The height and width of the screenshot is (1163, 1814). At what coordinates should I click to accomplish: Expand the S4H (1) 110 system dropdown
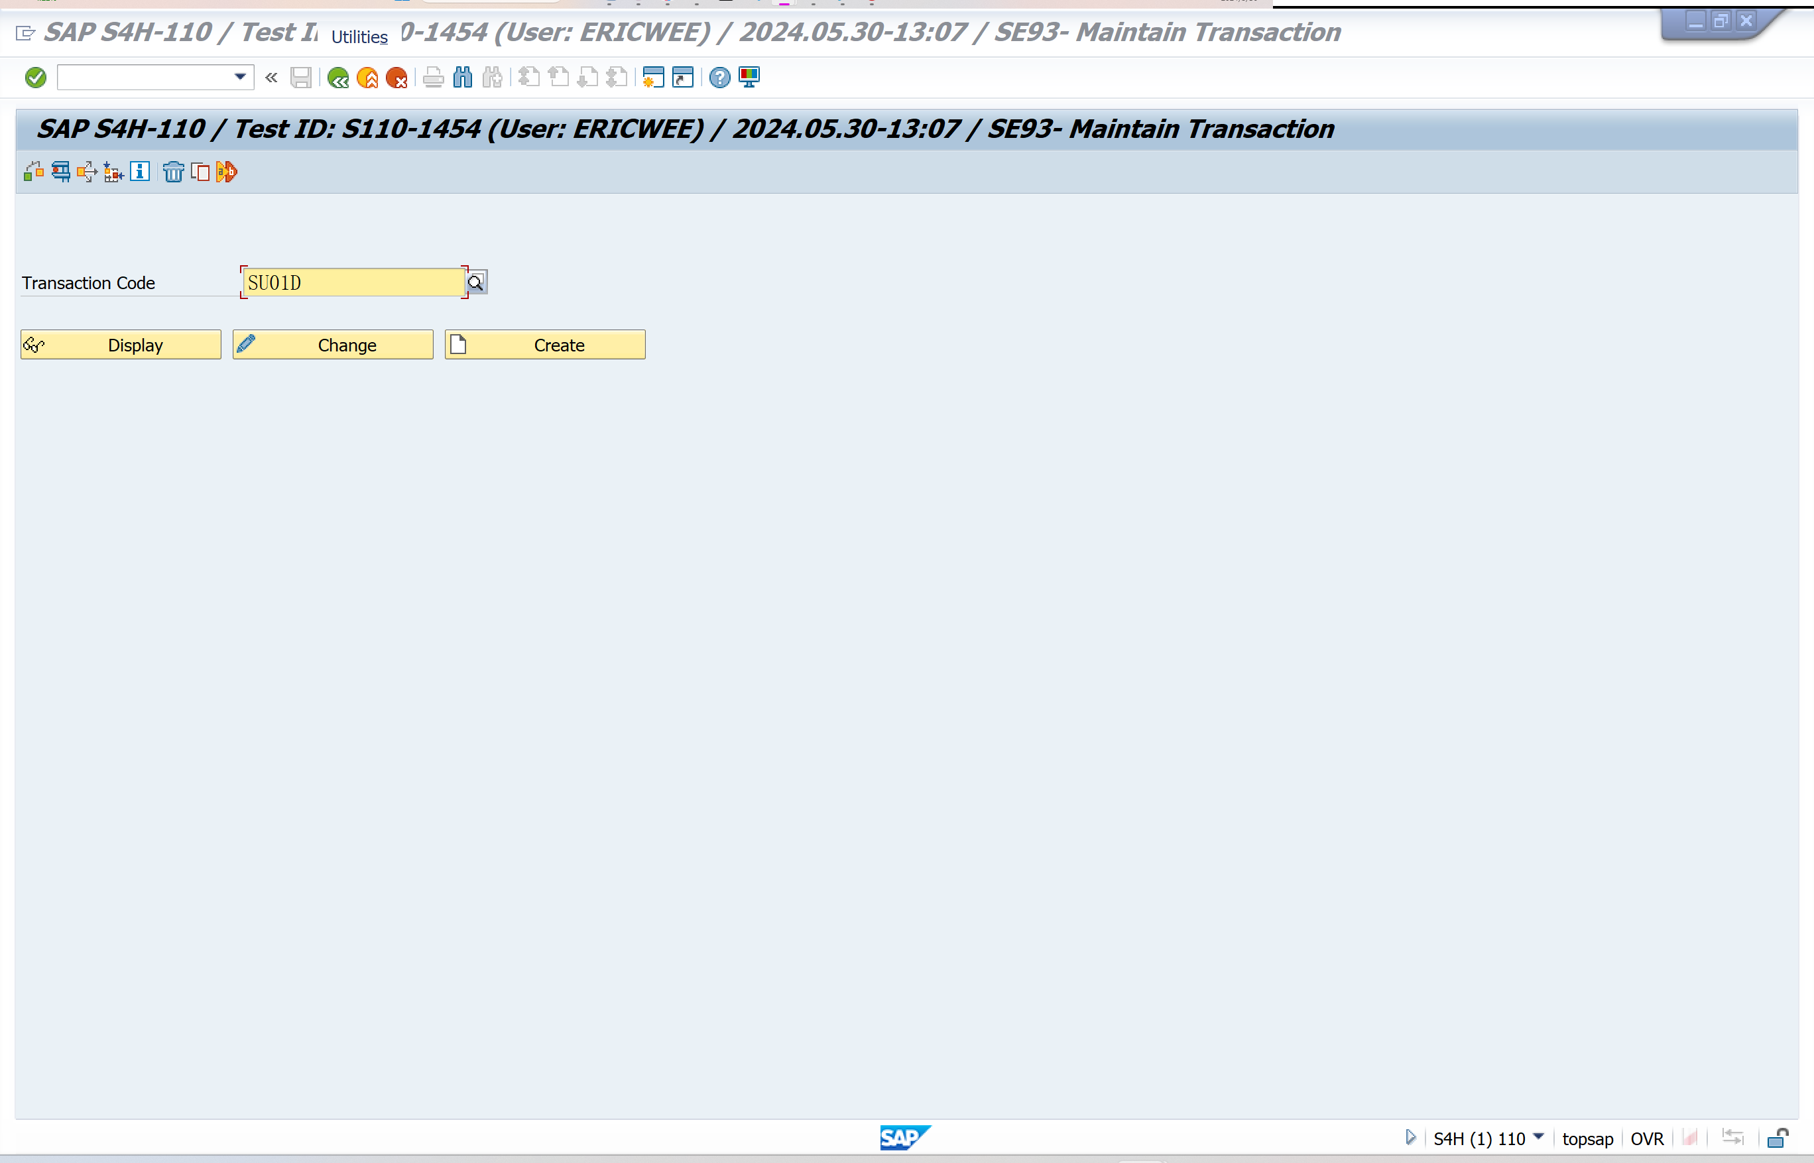[x=1538, y=1136]
